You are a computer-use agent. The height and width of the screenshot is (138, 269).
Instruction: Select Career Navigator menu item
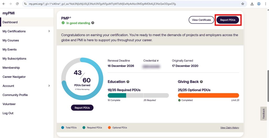(x=14, y=77)
